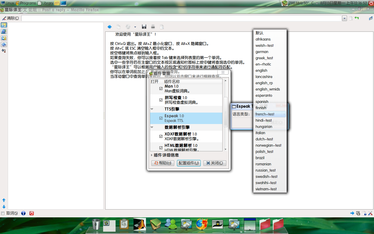This screenshot has width=374, height=234.
Task: Click the crossed tools preferences icon
Action: (370, 213)
